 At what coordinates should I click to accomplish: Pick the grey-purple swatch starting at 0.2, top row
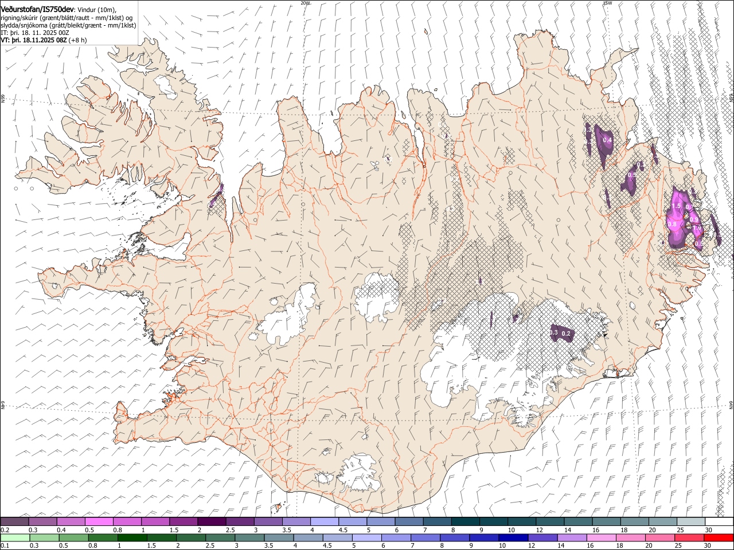pyautogui.click(x=14, y=521)
